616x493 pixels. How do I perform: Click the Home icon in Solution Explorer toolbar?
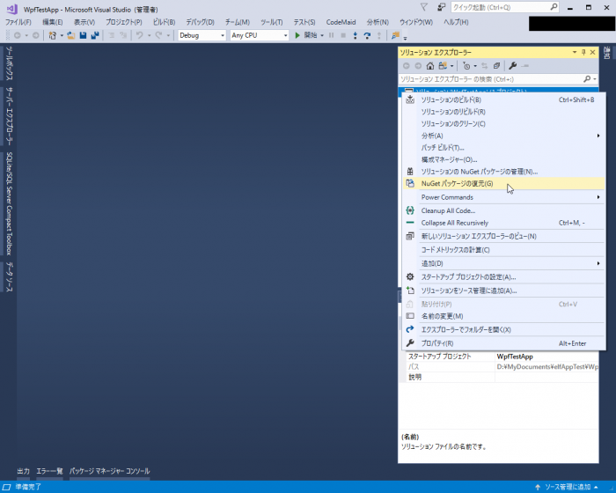[x=429, y=66]
